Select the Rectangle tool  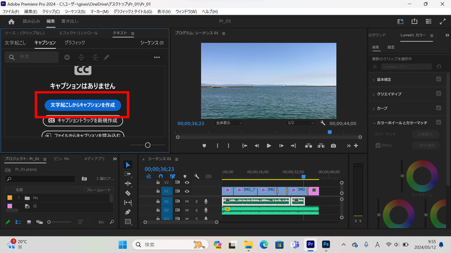[128, 222]
